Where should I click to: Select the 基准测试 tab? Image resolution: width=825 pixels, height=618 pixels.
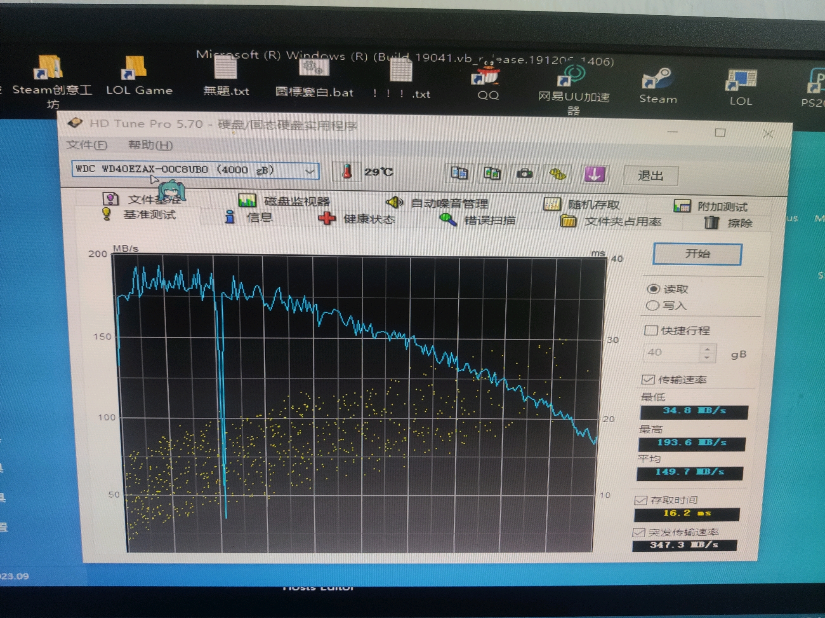[139, 215]
